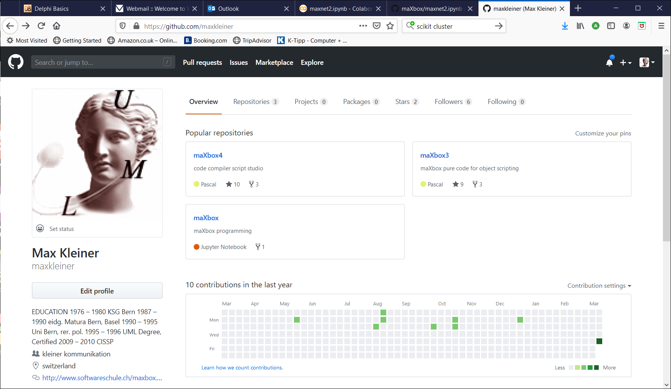
Task: Click the Set status smiley icon
Action: click(x=40, y=228)
